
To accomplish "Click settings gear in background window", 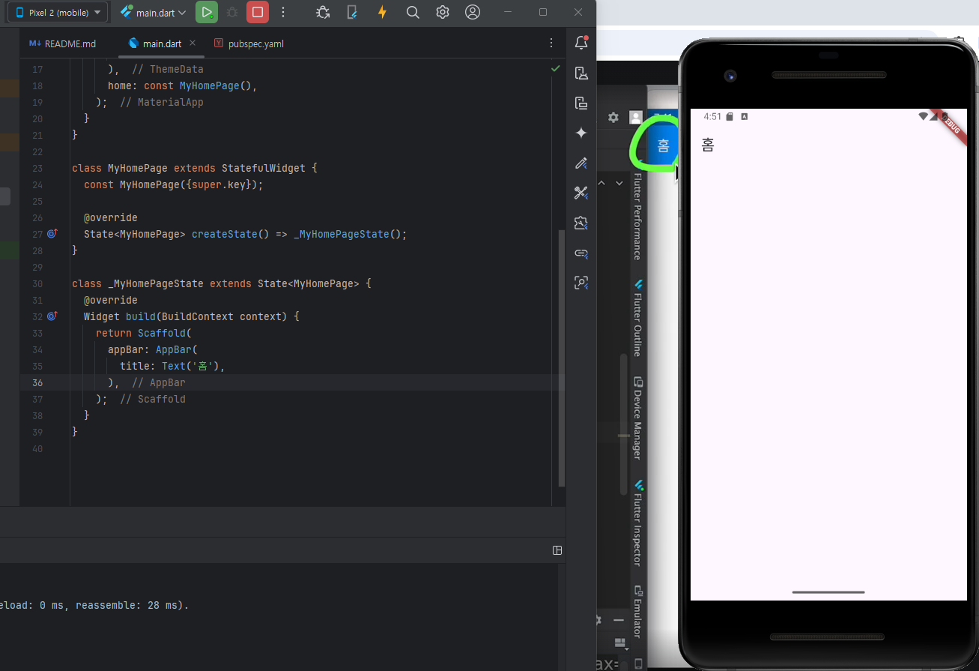I will (613, 117).
